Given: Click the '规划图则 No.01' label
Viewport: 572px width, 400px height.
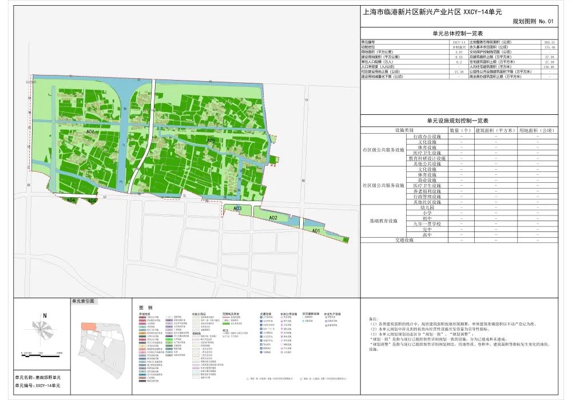Looking at the screenshot, I should (533, 22).
